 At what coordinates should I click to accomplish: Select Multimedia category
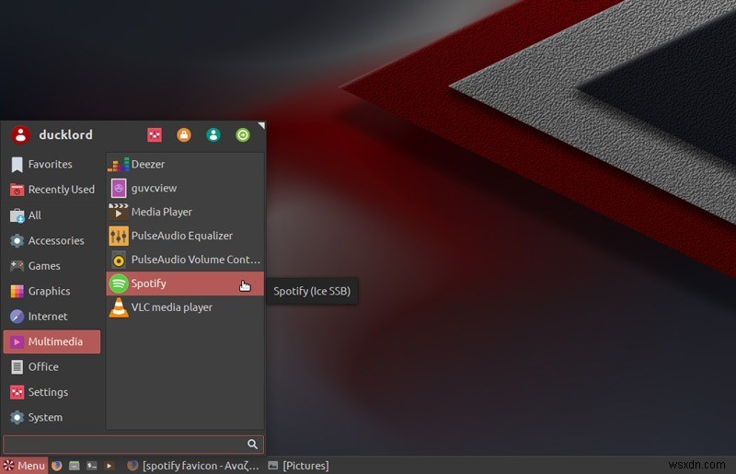pos(52,341)
